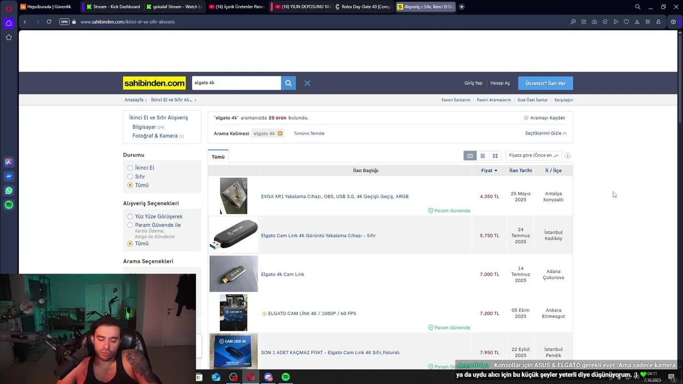The width and height of the screenshot is (683, 384).
Task: Click Hesap Aç link
Action: (x=500, y=83)
